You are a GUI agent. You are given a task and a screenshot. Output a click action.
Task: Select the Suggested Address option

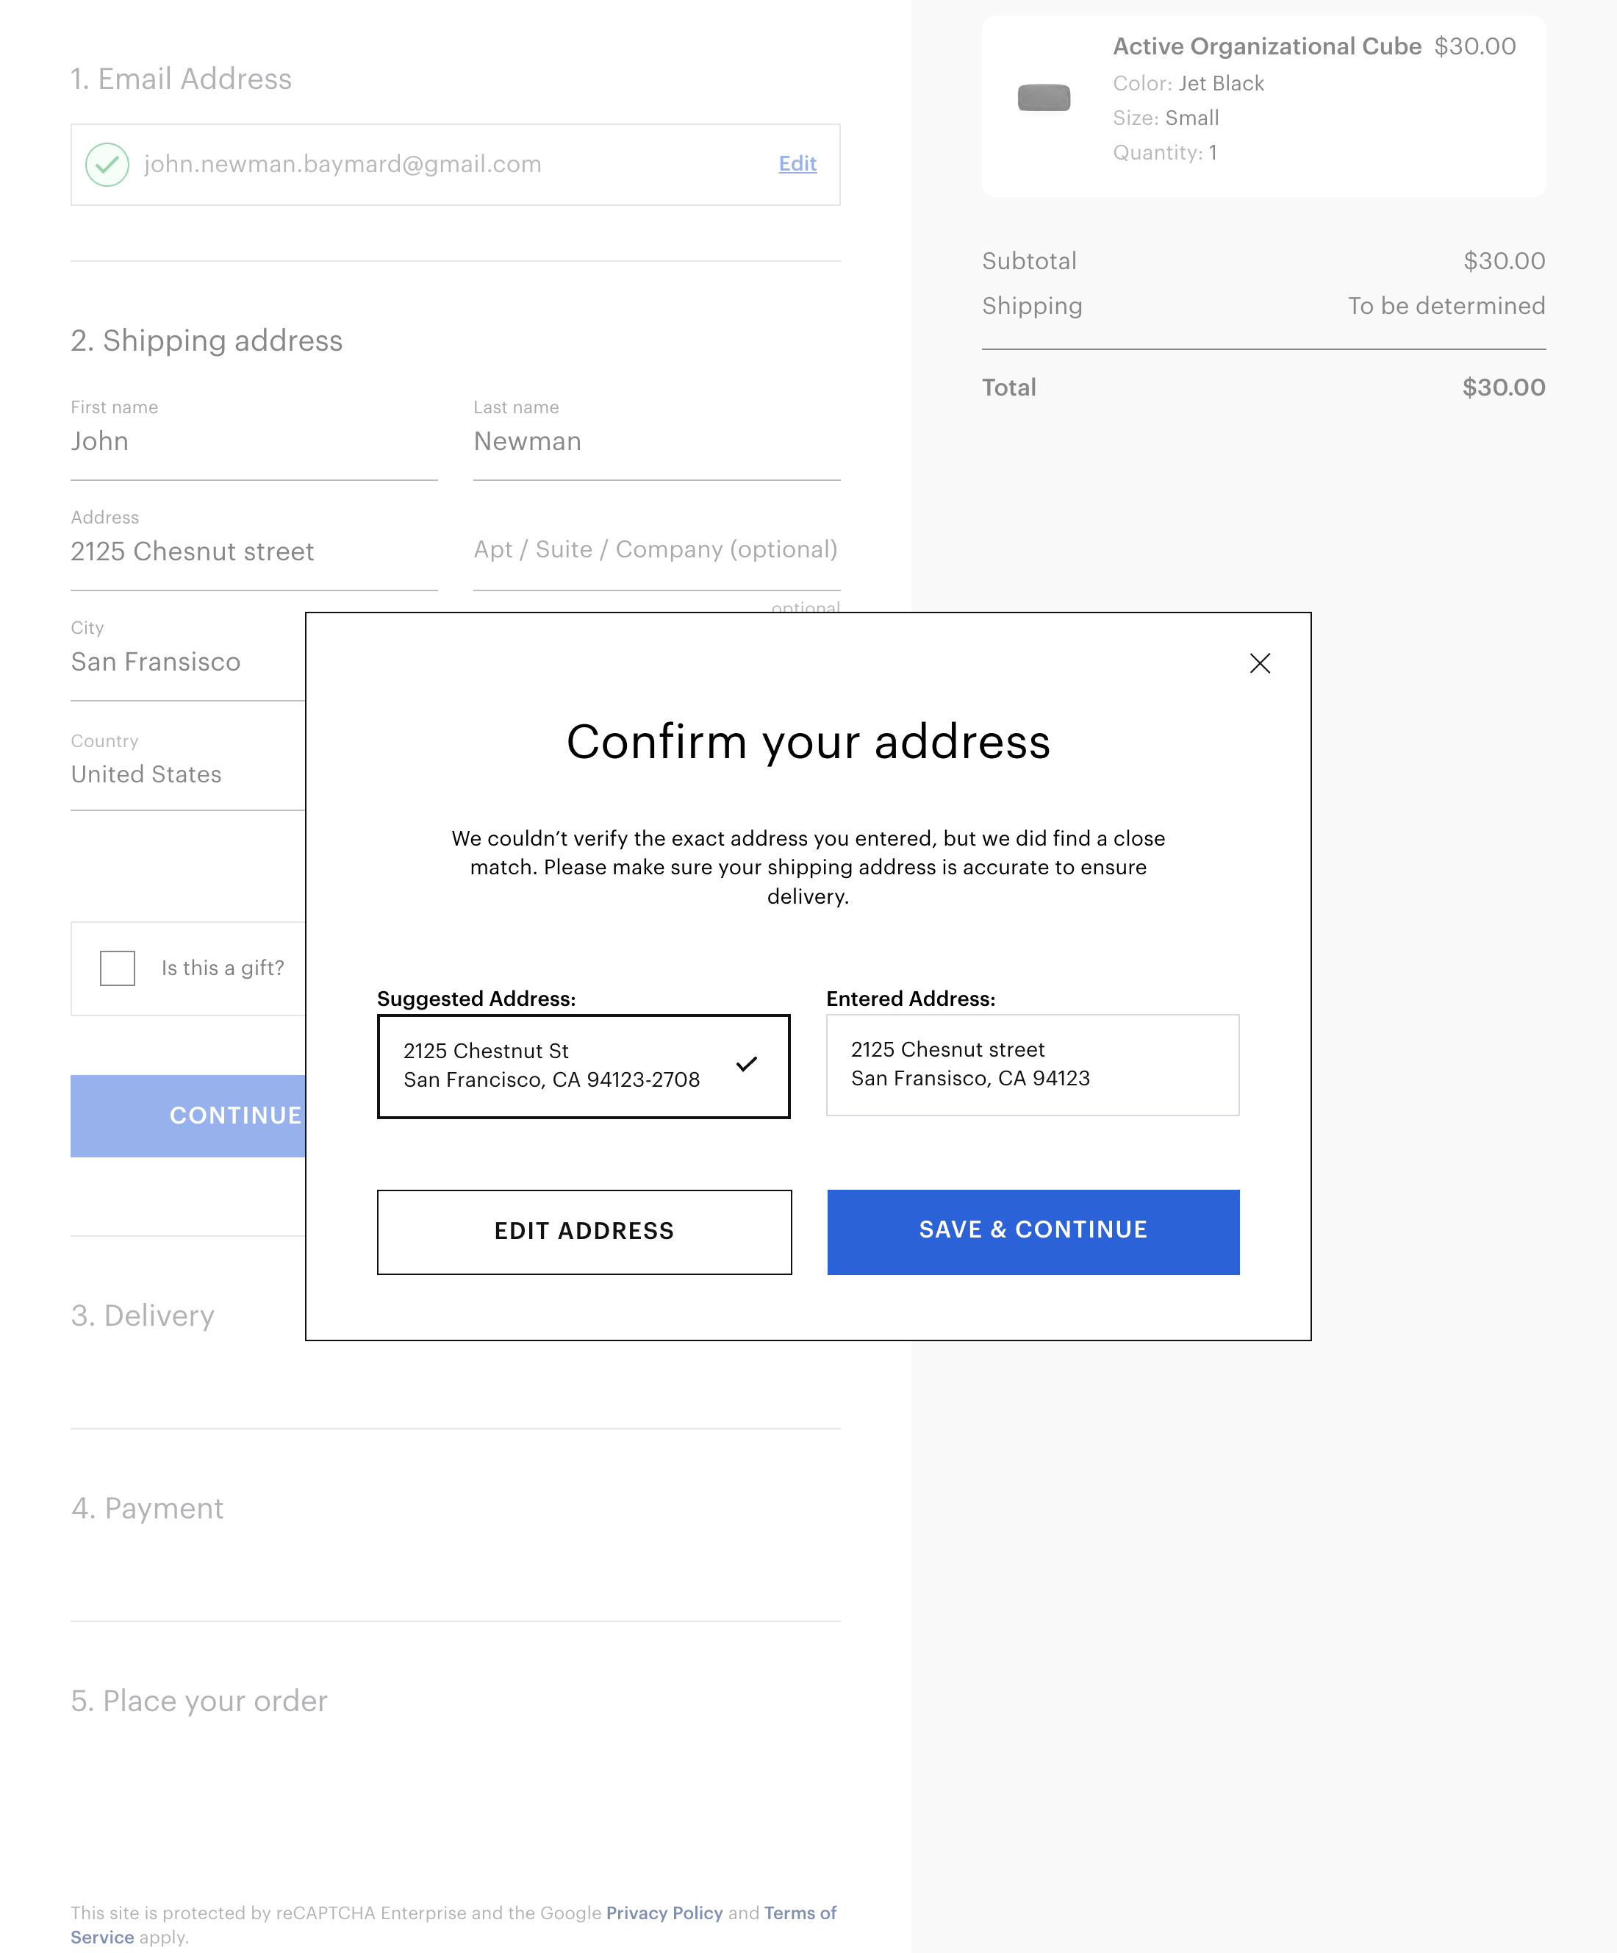click(583, 1065)
